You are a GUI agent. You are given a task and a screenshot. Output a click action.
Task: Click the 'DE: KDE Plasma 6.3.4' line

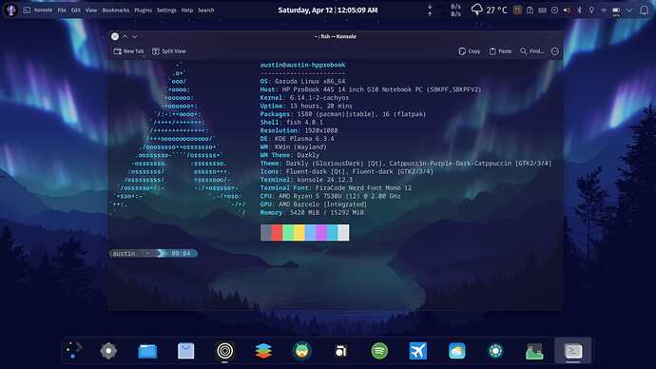coord(297,139)
